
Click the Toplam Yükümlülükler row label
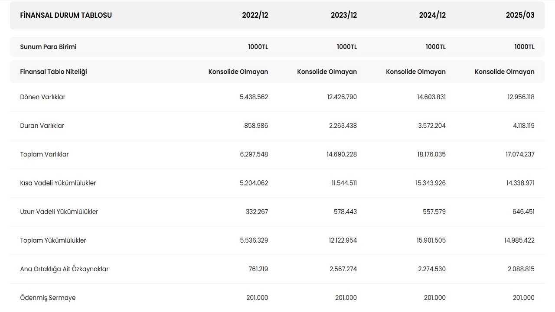pyautogui.click(x=53, y=240)
